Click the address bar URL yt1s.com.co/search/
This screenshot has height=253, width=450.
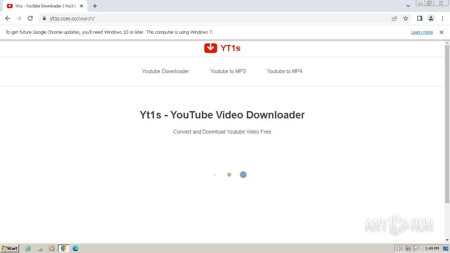(x=72, y=19)
